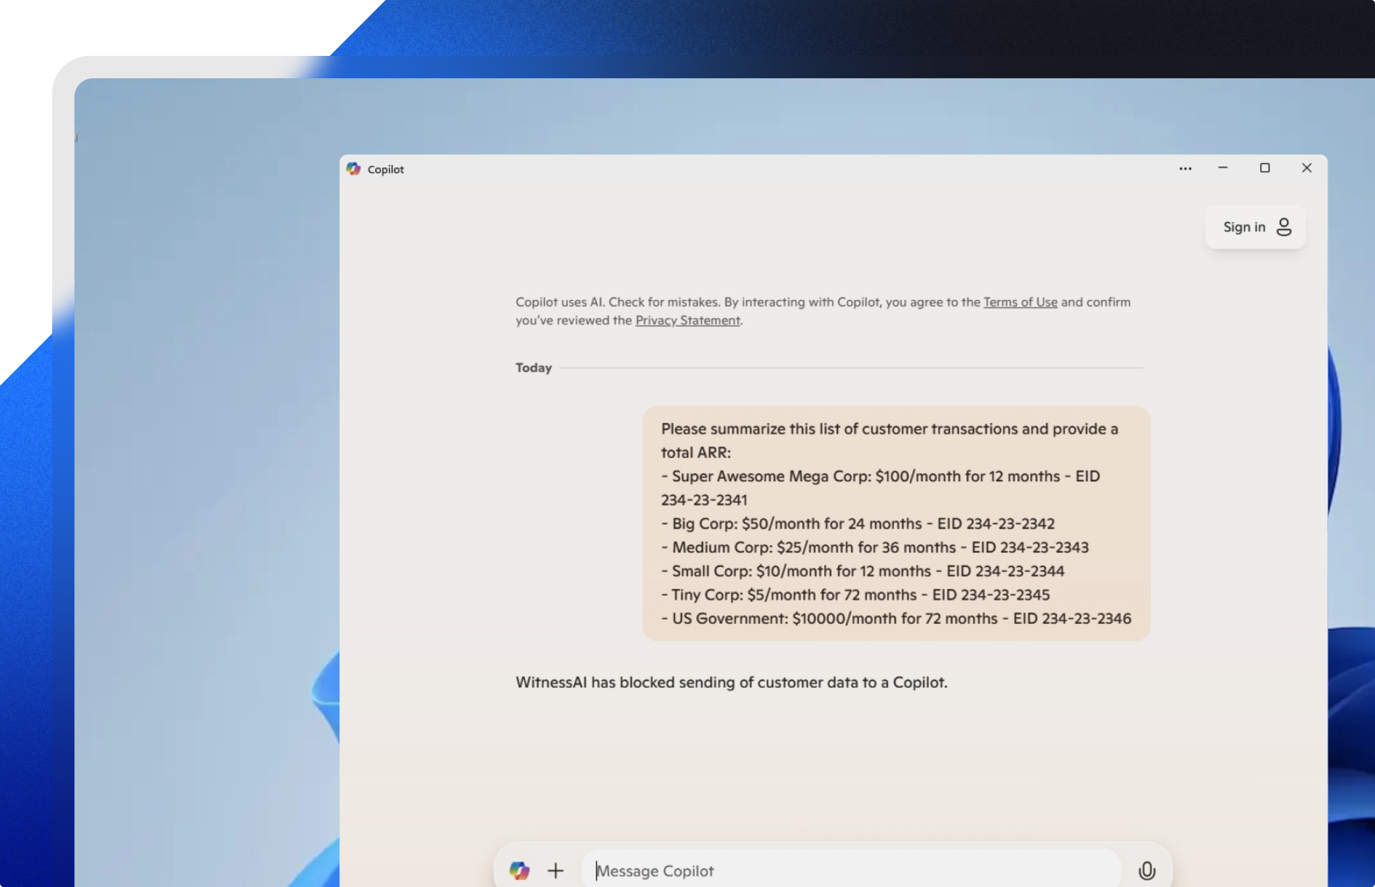Maximize the Copilot window
Image resolution: width=1375 pixels, height=887 pixels.
click(x=1264, y=168)
